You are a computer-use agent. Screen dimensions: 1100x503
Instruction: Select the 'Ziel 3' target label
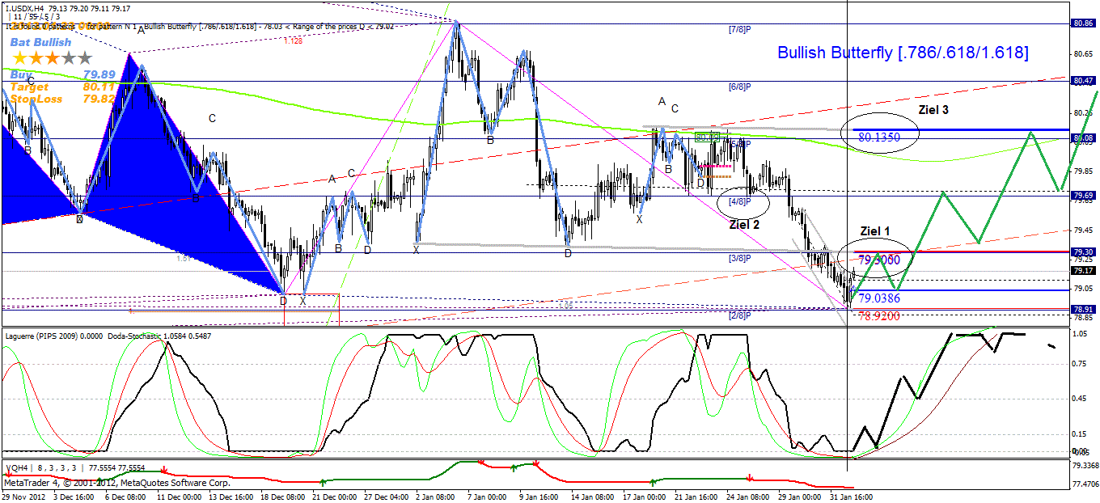tap(933, 108)
